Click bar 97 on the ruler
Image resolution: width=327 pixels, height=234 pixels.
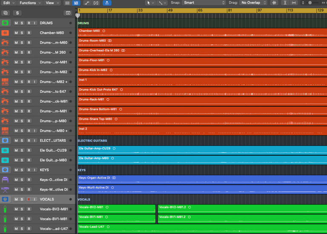pyautogui.click(x=260, y=10)
